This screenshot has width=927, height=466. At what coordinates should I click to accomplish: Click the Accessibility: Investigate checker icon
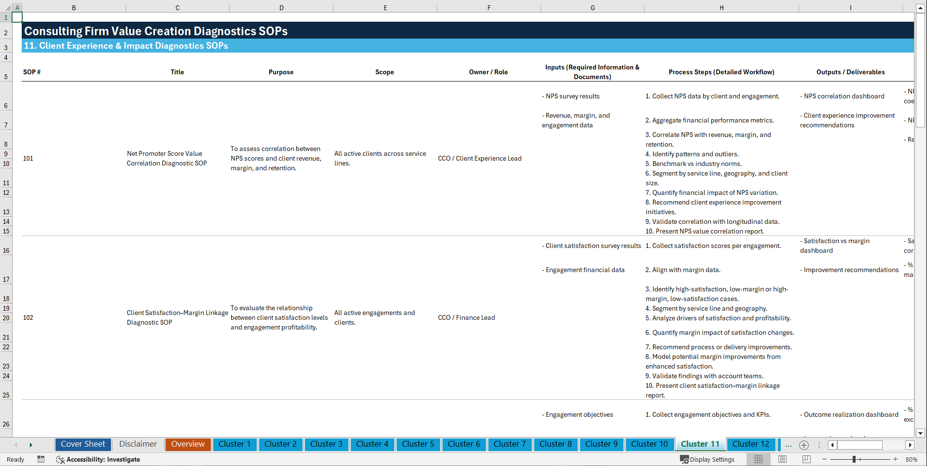[x=60, y=459]
